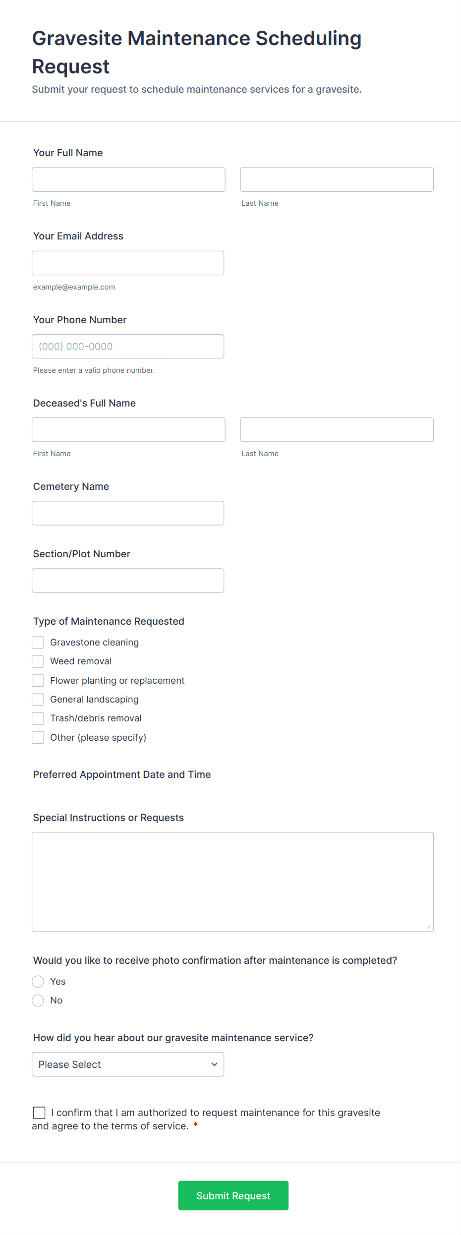Focus the Cemetery Name input
461x1235 pixels.
[128, 513]
